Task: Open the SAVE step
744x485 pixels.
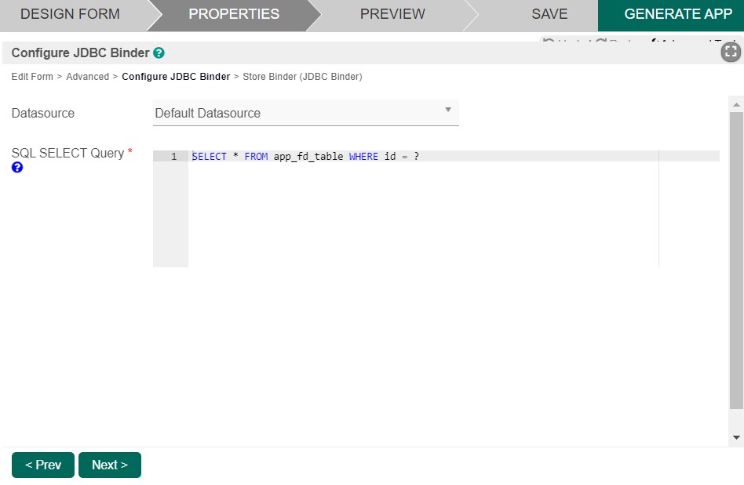Action: (549, 14)
